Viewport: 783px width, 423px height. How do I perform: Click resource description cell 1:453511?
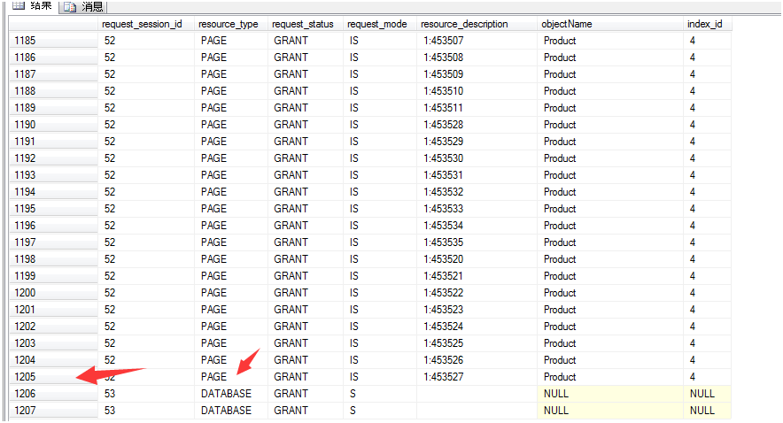477,108
